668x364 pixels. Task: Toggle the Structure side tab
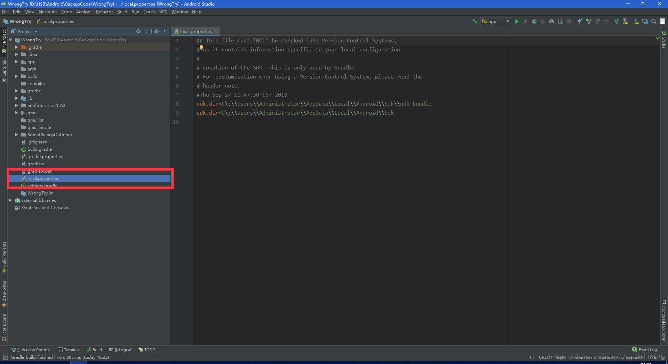tap(4, 327)
